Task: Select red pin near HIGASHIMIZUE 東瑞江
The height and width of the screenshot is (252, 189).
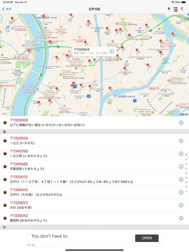Action: point(125,68)
